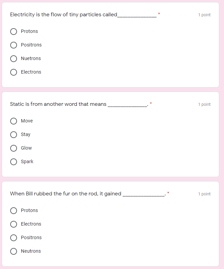Select Electrons for the Bill rubbed fur question
This screenshot has width=224, height=269.
14,224
